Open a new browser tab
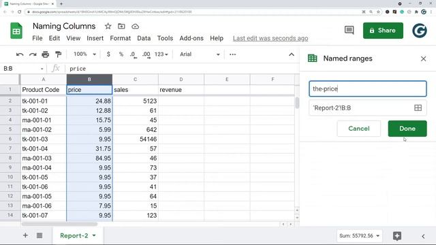The height and width of the screenshot is (245, 436). [x=61, y=3]
